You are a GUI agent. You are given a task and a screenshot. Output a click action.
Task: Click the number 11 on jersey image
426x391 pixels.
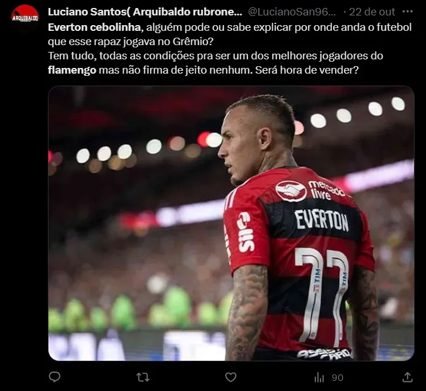coord(322,297)
